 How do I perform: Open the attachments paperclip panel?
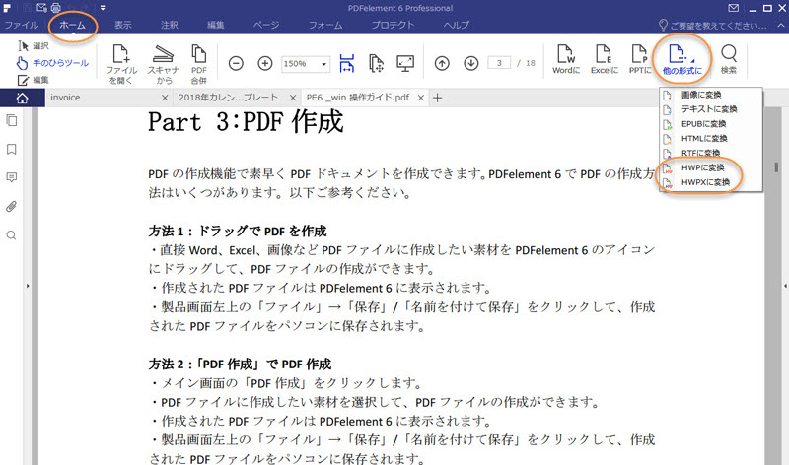tap(11, 207)
